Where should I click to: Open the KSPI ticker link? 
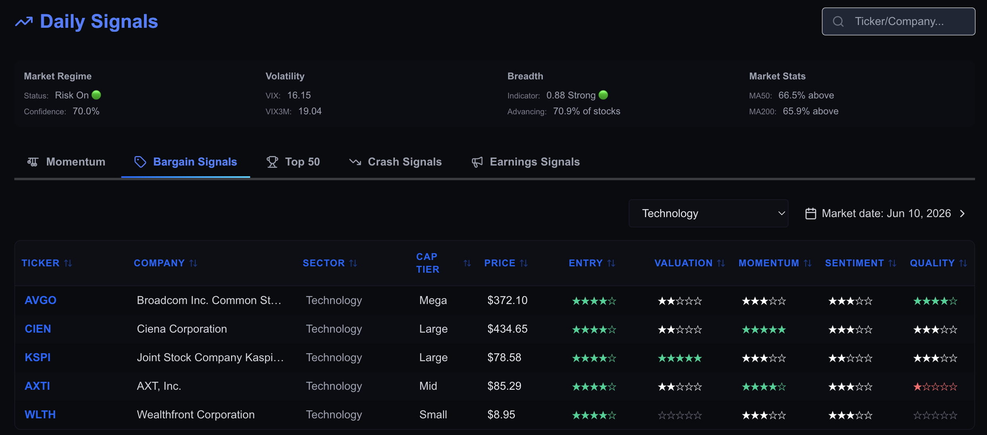coord(38,358)
